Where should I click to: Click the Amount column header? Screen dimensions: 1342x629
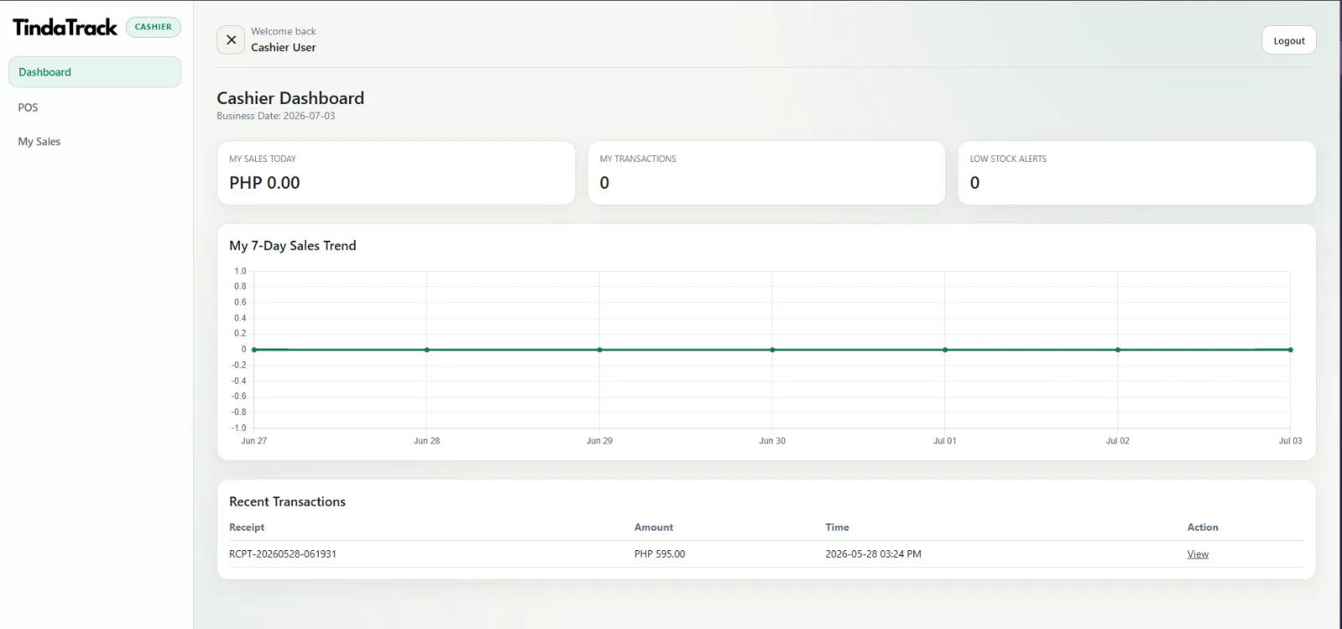coord(653,528)
